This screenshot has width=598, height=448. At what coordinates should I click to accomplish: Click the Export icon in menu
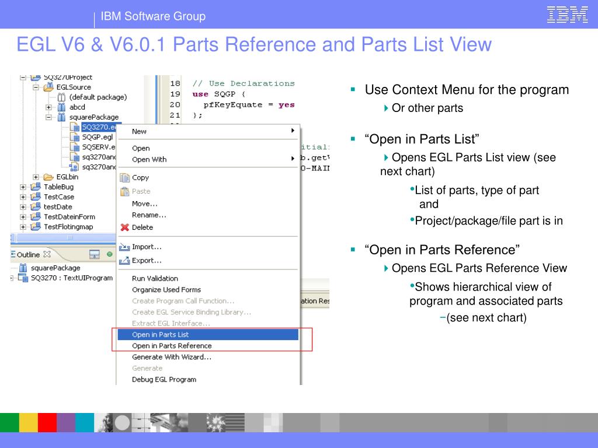pos(124,261)
